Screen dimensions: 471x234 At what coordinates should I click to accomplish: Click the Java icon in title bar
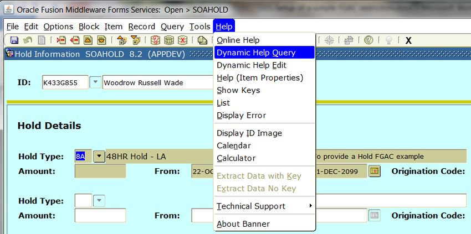pos(9,9)
